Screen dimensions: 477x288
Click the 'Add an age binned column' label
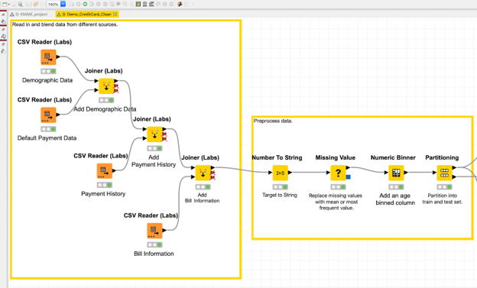(395, 199)
